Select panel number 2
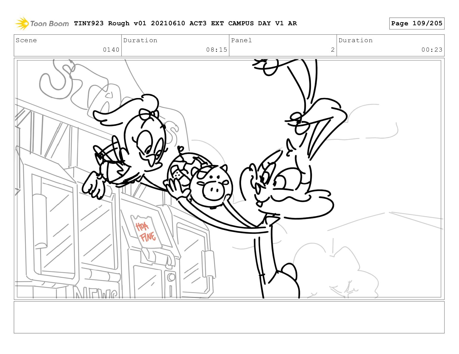Image resolution: width=459 pixels, height=354 pixels. (x=333, y=50)
